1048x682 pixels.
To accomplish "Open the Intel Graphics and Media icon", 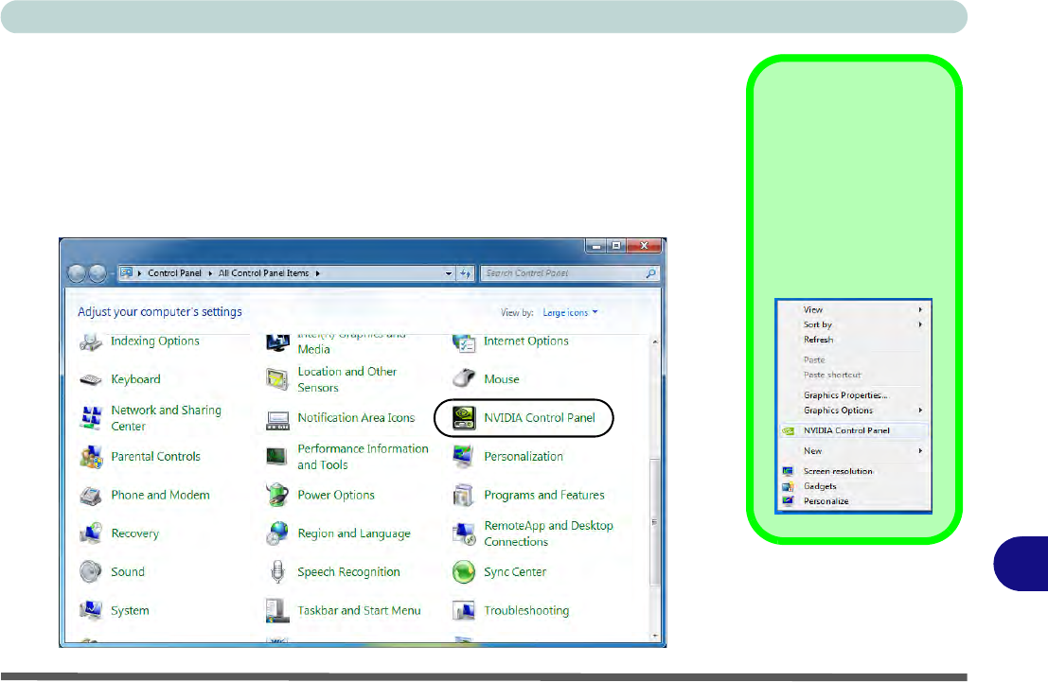I will tap(277, 342).
